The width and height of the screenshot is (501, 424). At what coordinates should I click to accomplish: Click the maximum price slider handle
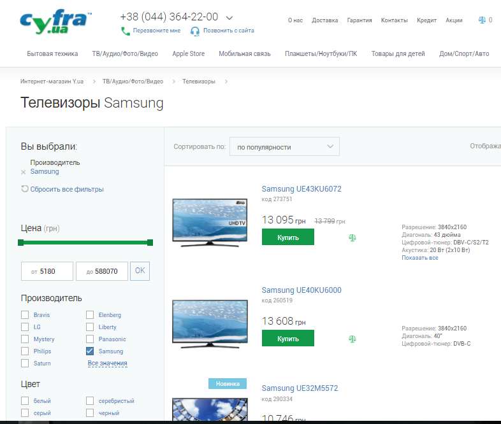(x=150, y=243)
